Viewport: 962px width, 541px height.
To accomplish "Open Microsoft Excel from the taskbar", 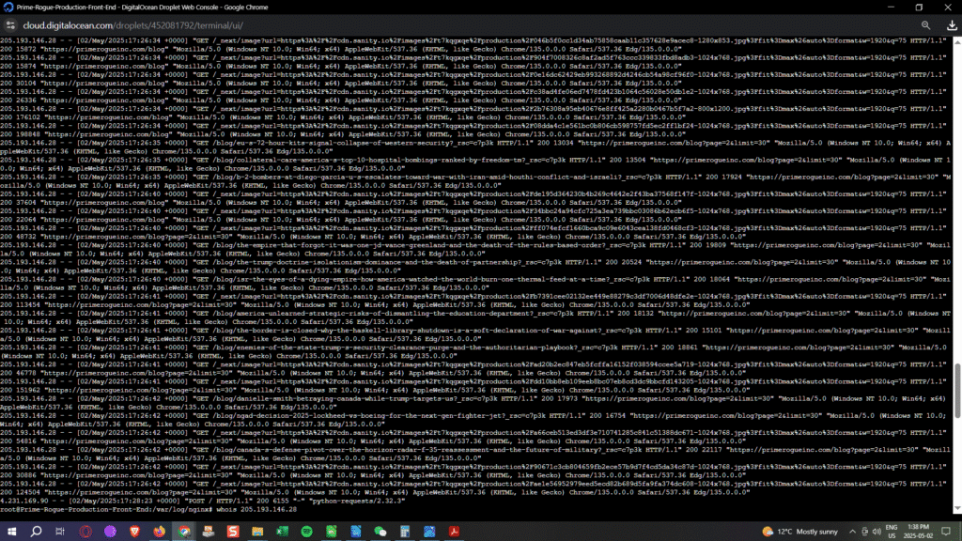I will pos(281,531).
